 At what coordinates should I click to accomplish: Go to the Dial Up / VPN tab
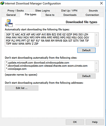pos(69,11)
